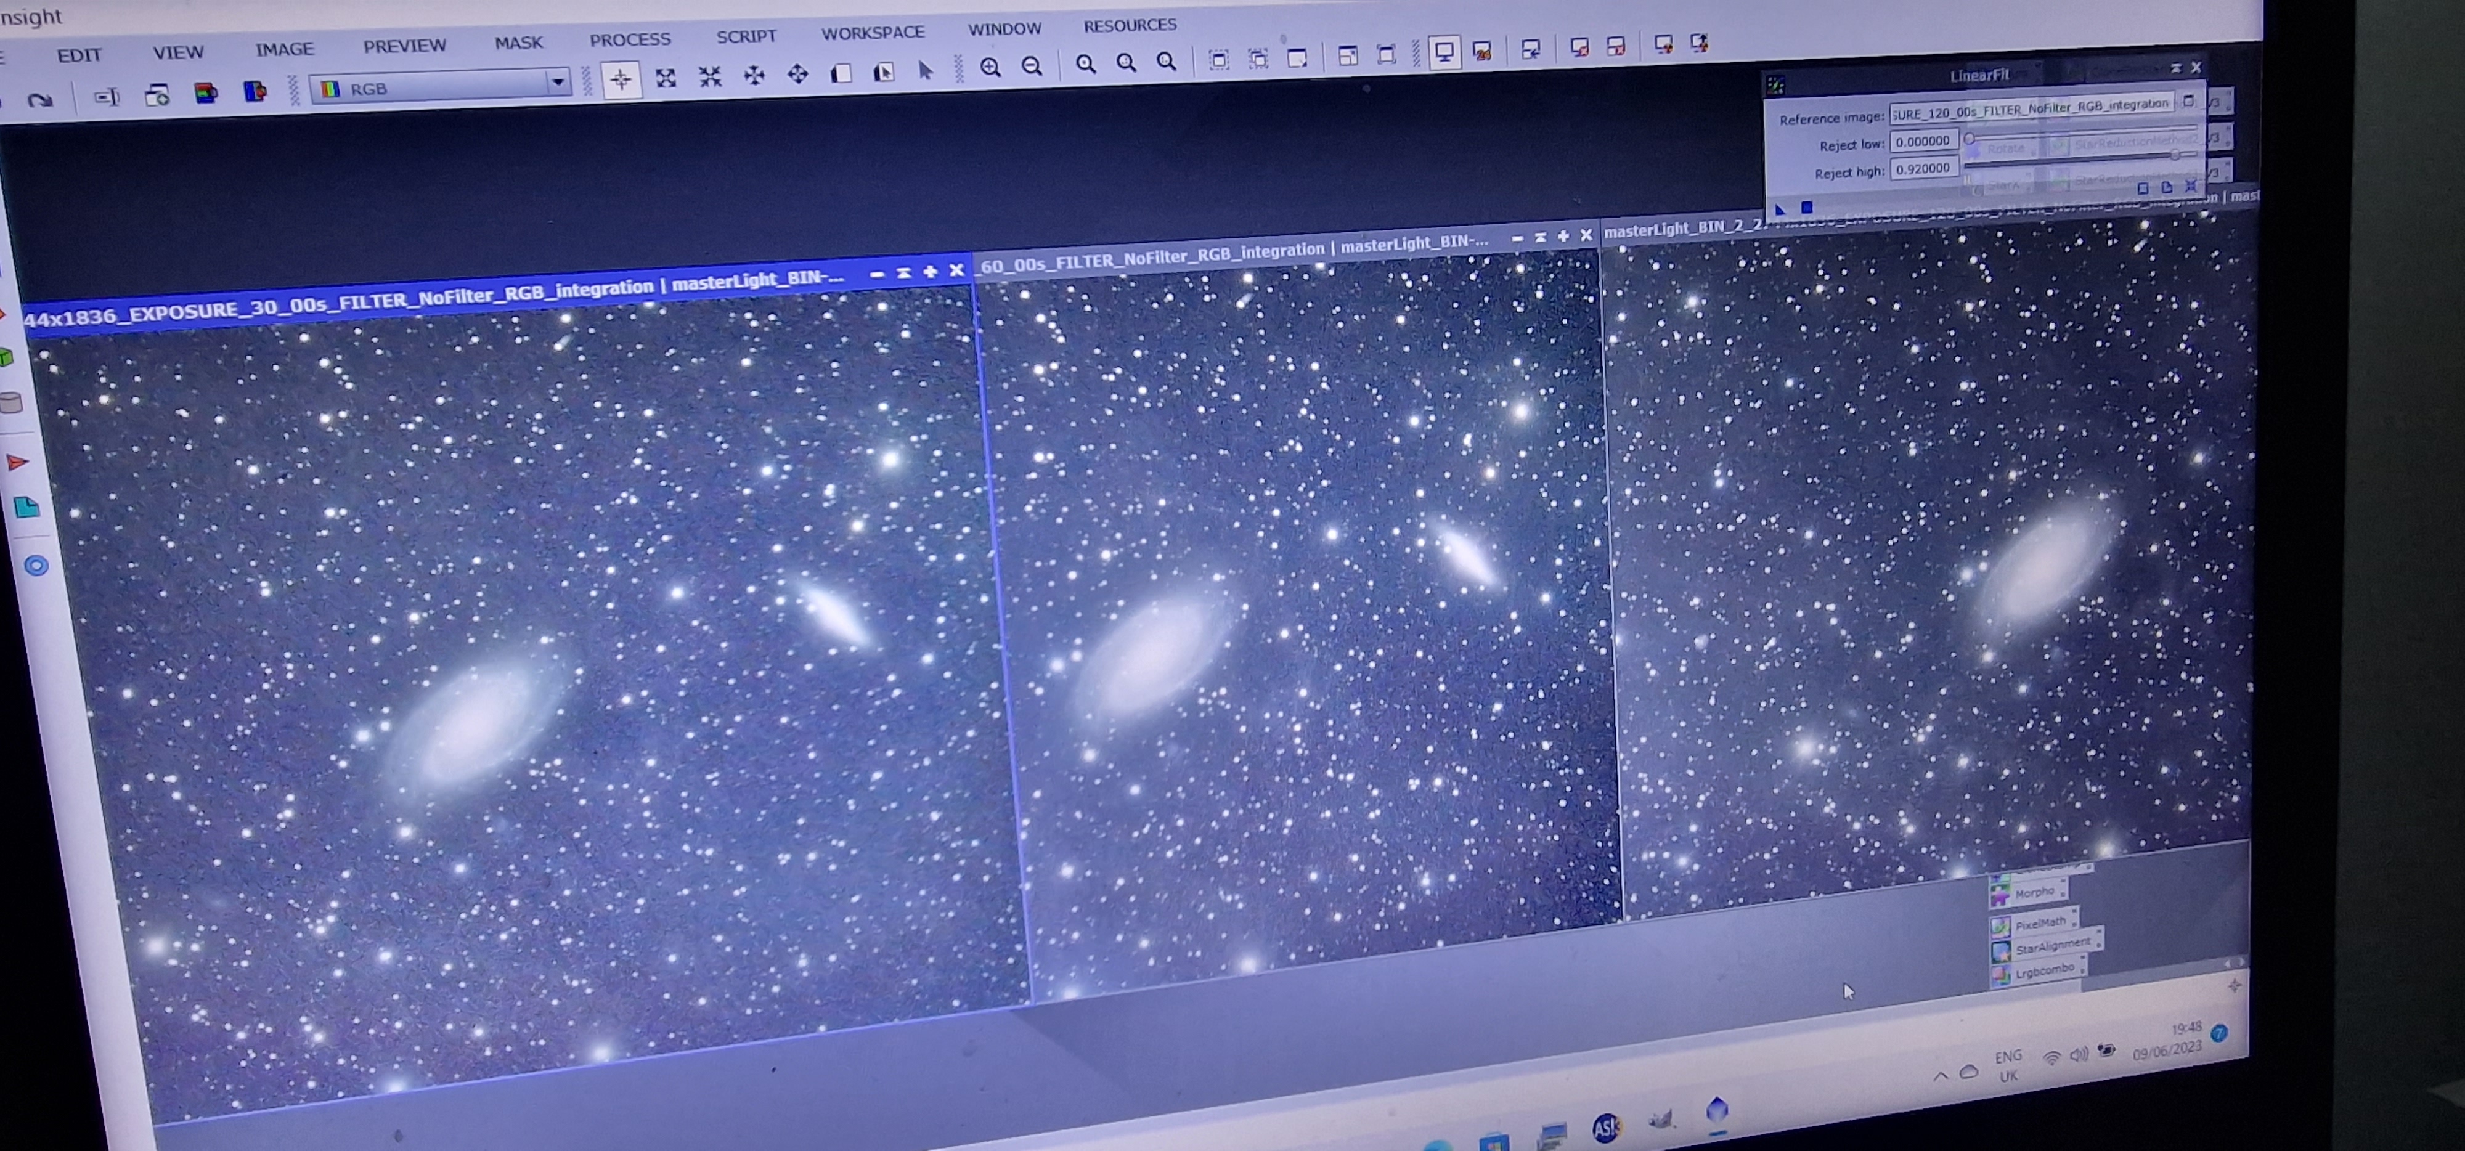Expand system tray hidden icons chevron

(1940, 1075)
